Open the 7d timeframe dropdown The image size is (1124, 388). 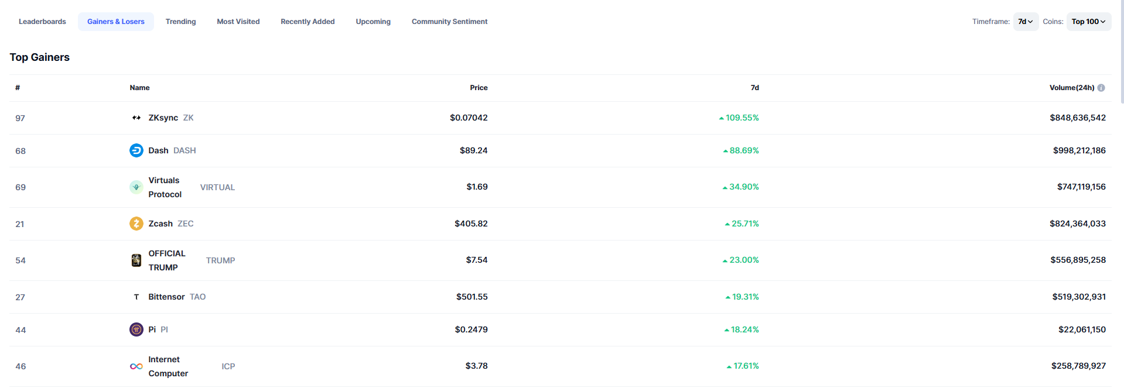point(1026,22)
